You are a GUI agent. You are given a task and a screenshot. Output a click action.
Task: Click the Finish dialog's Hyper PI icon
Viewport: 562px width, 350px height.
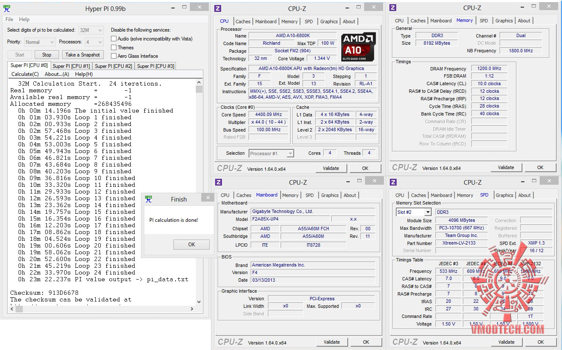149,199
